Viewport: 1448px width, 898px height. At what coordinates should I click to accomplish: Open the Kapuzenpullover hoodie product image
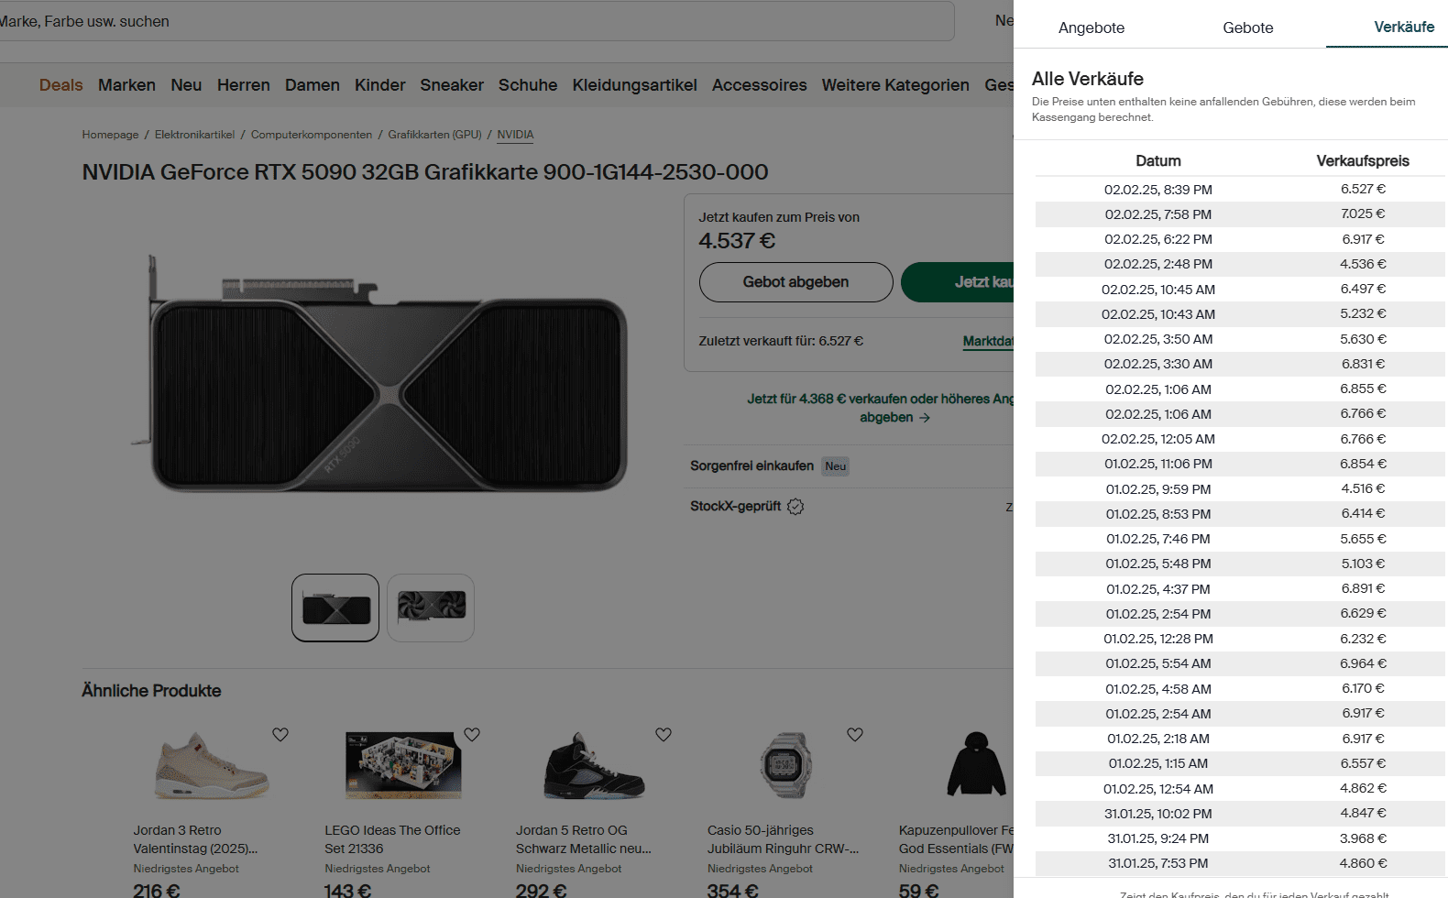(x=977, y=764)
